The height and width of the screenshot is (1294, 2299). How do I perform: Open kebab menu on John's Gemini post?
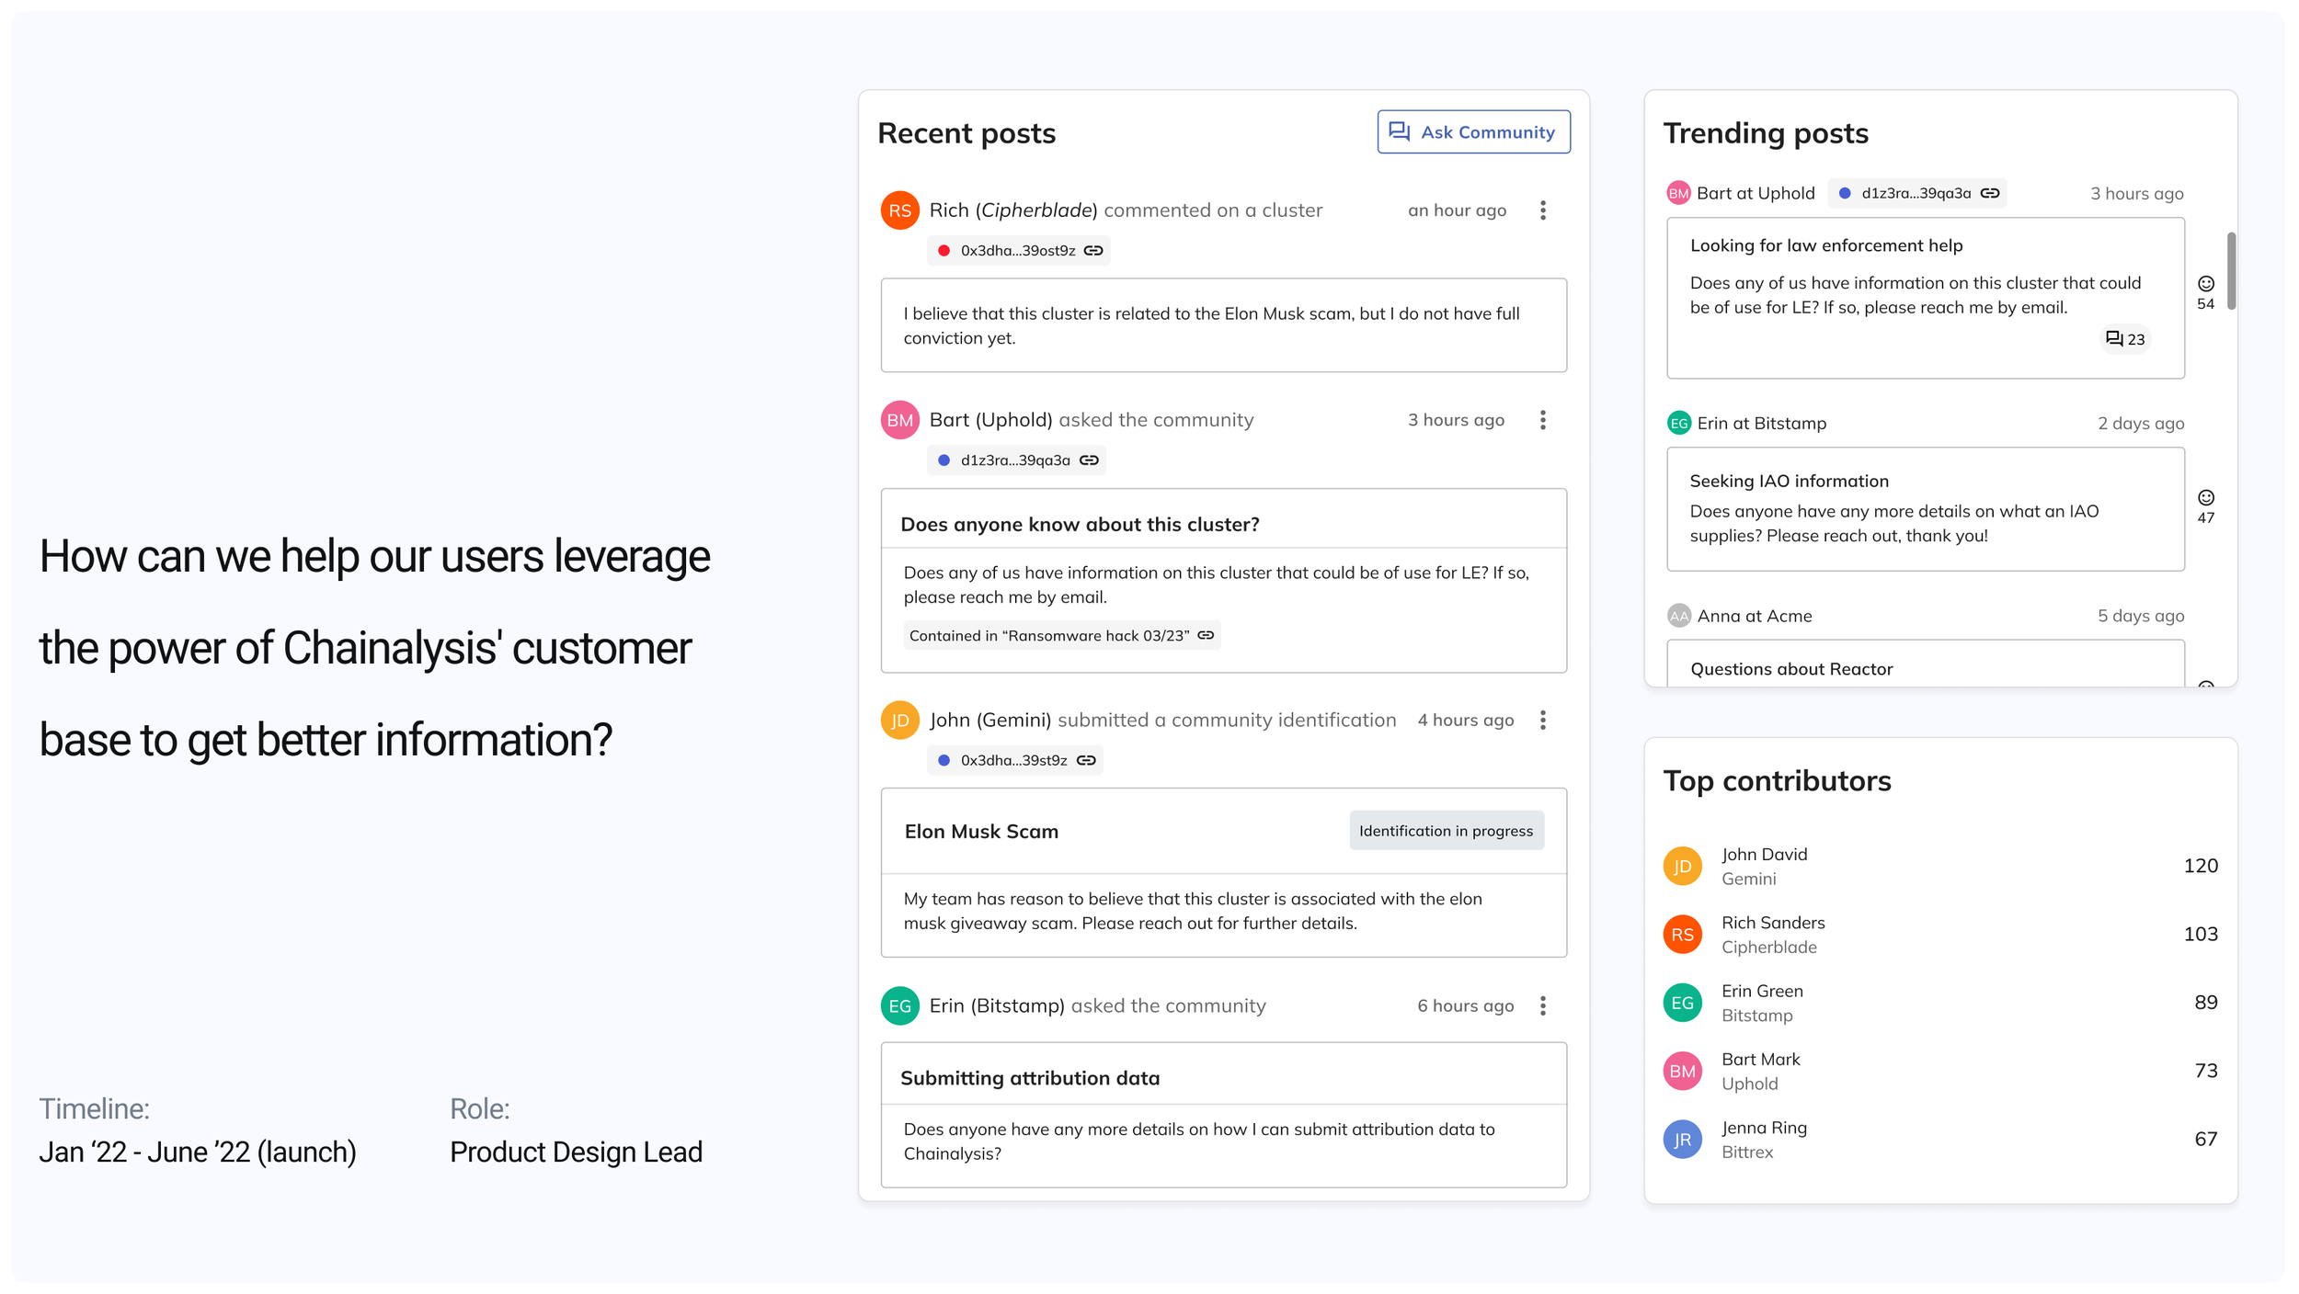point(1543,721)
